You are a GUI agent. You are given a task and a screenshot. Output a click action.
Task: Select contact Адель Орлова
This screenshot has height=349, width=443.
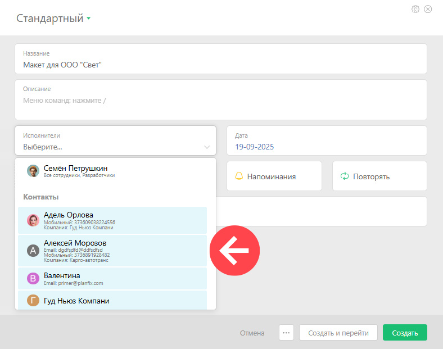click(x=112, y=220)
